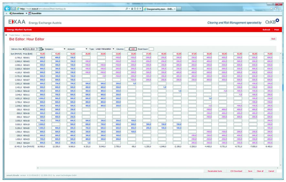Open the Company dropdown
This screenshot has width=286, height=182.
pyautogui.click(x=64, y=49)
